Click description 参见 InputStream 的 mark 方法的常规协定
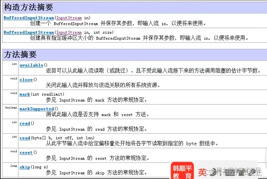The image size is (267, 179). pyautogui.click(x=96, y=100)
